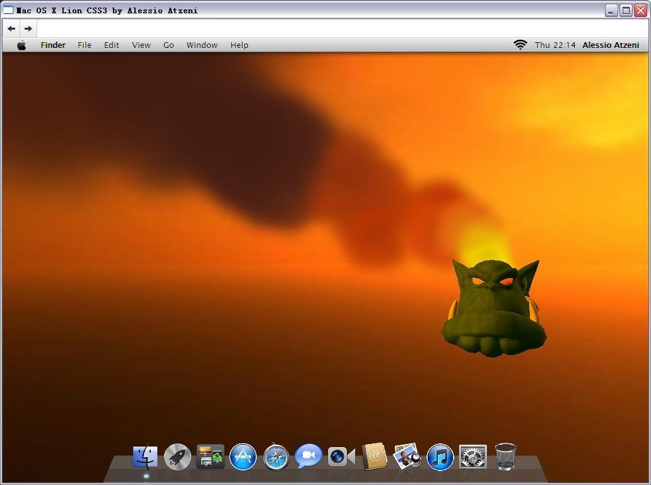Image resolution: width=651 pixels, height=485 pixels.
Task: Open iTunes from the Dock
Action: click(x=440, y=456)
